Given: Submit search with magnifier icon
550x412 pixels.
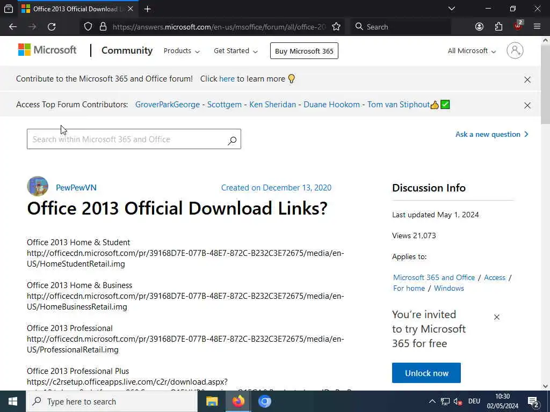Looking at the screenshot, I should (x=232, y=141).
